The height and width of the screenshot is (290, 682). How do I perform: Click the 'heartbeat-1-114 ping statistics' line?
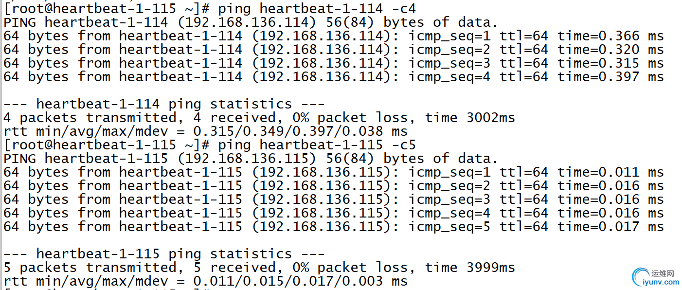pos(164,104)
